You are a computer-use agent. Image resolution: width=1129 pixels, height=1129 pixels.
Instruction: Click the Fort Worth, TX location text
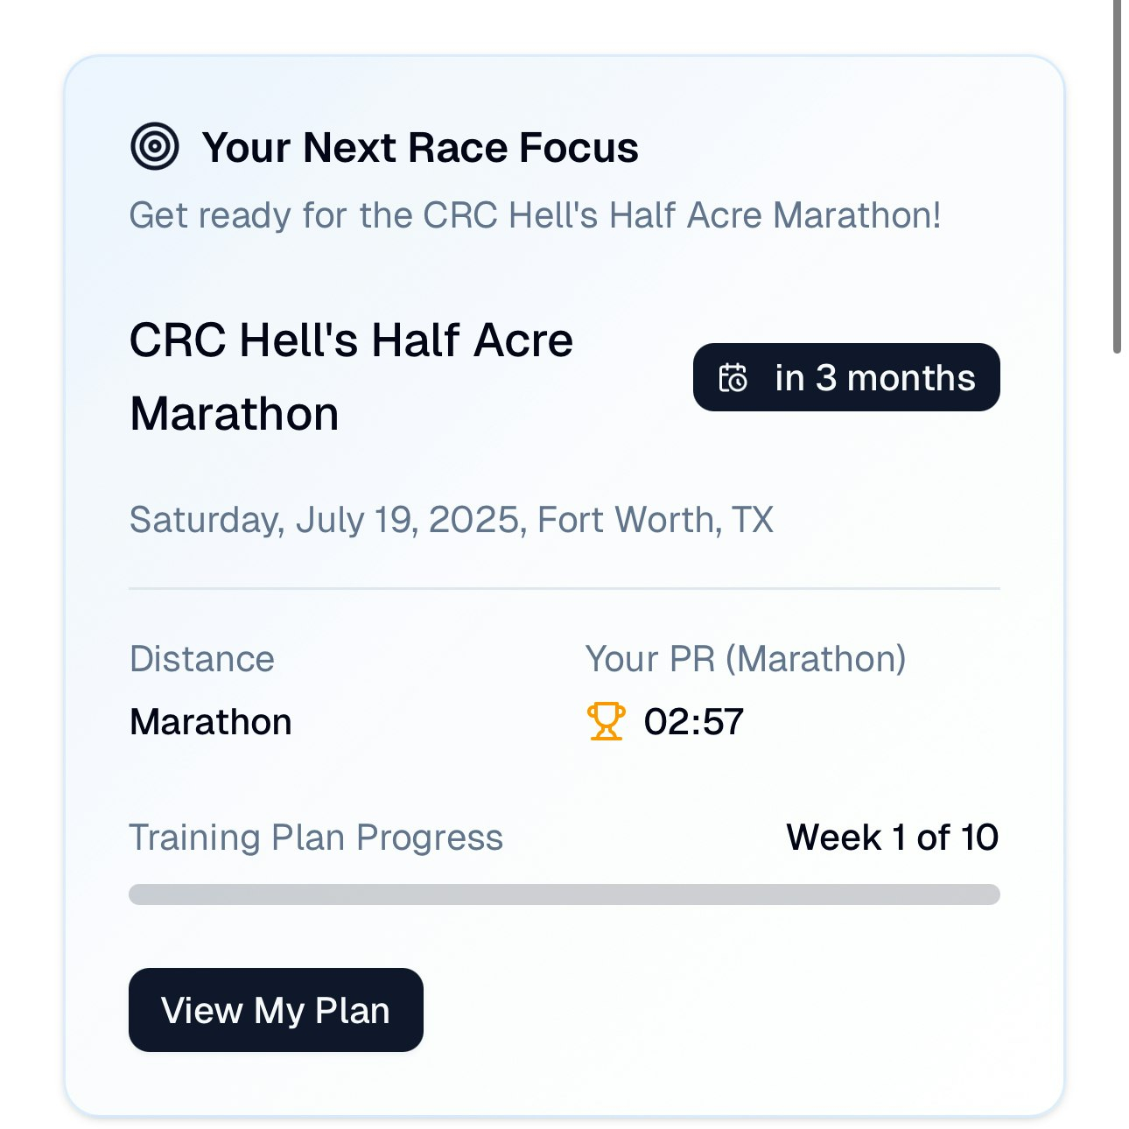(x=656, y=520)
